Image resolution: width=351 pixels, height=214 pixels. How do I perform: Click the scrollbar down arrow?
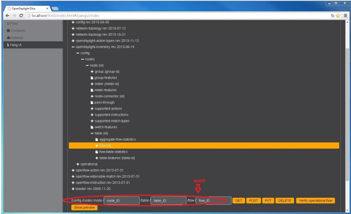[347, 210]
